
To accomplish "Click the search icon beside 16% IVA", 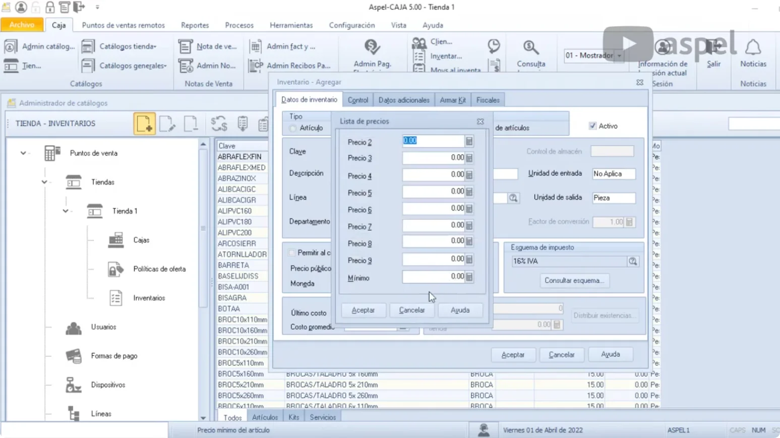I will pos(633,261).
